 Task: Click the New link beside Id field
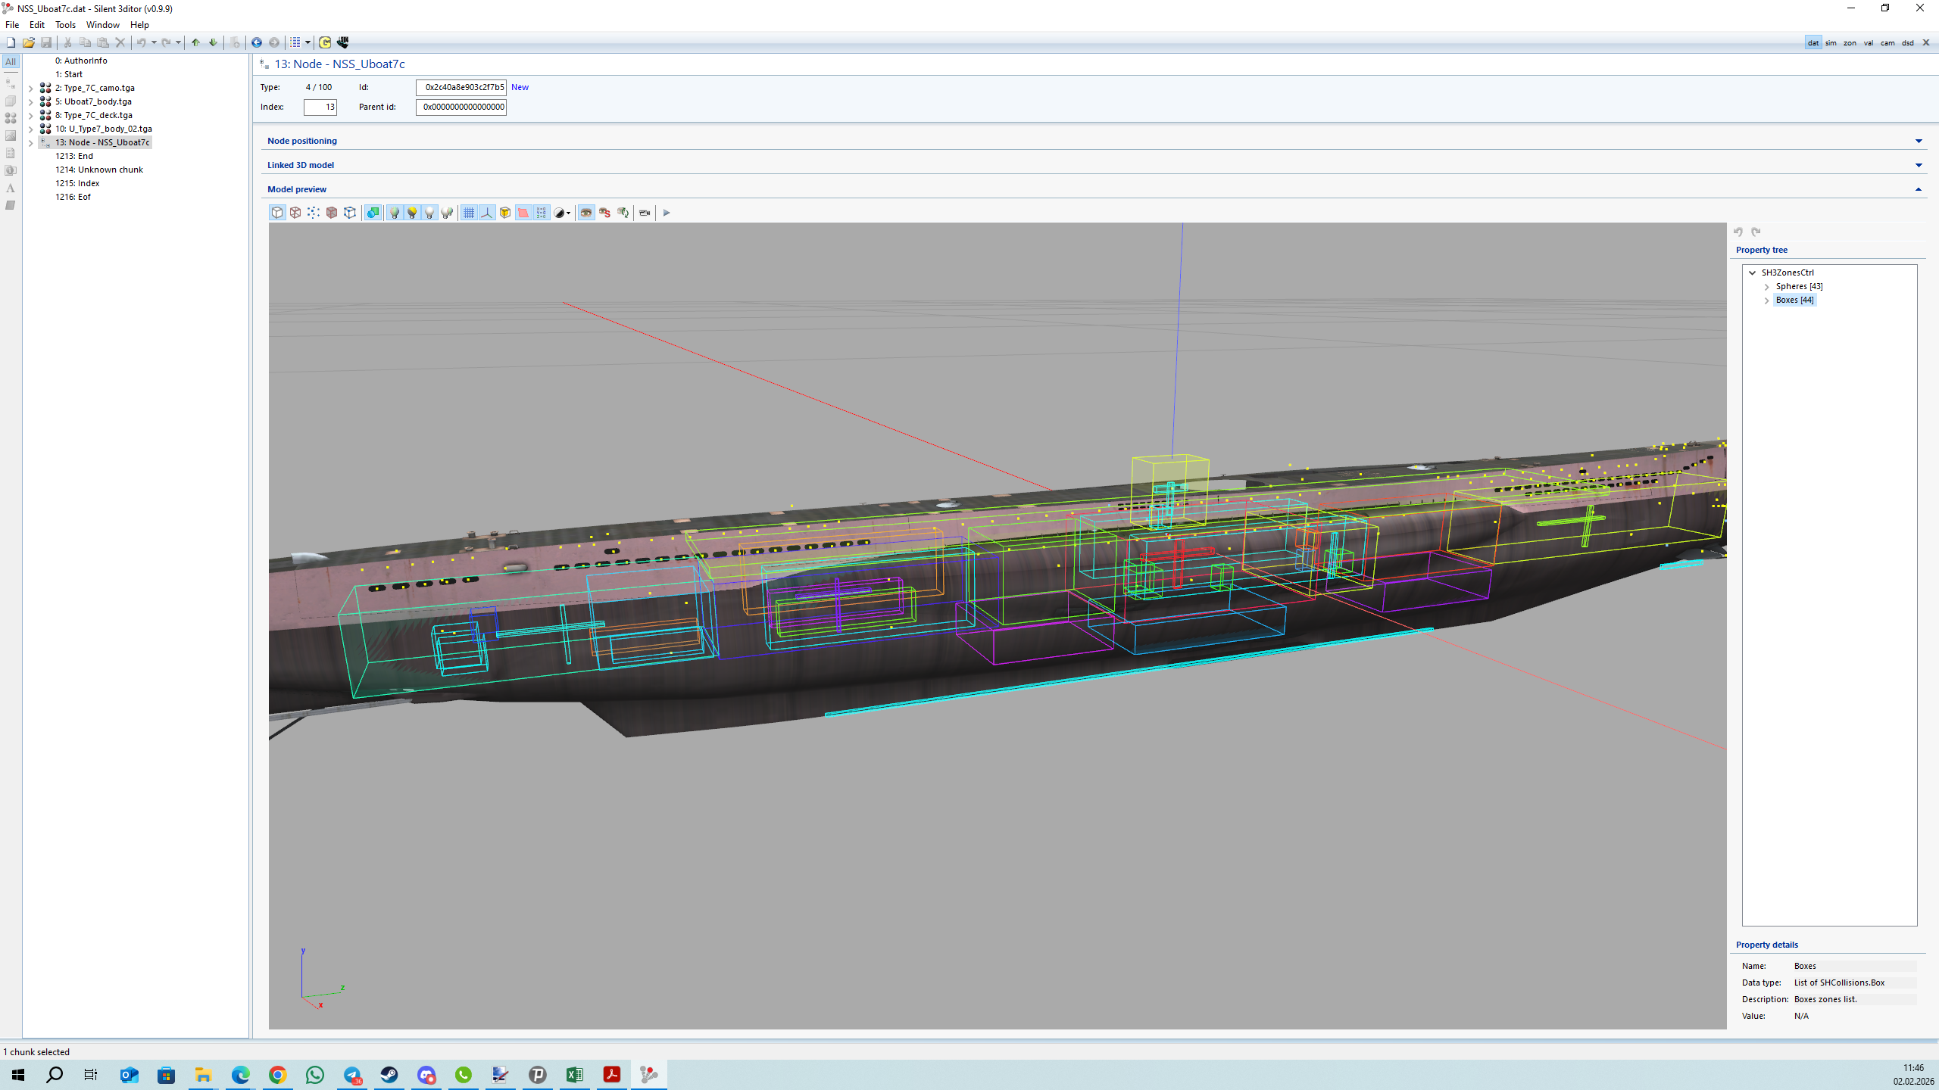pyautogui.click(x=520, y=87)
